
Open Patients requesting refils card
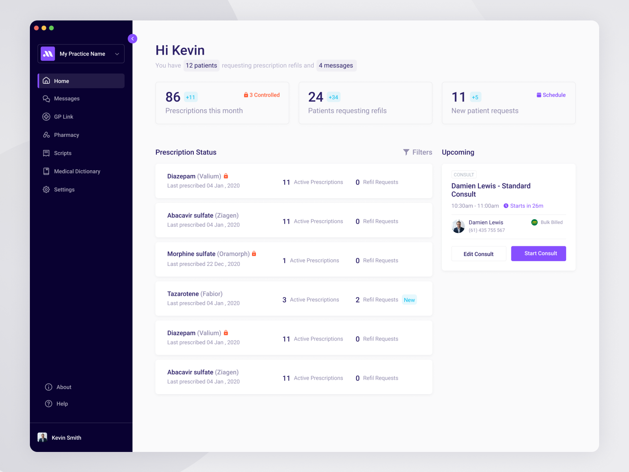pyautogui.click(x=365, y=103)
